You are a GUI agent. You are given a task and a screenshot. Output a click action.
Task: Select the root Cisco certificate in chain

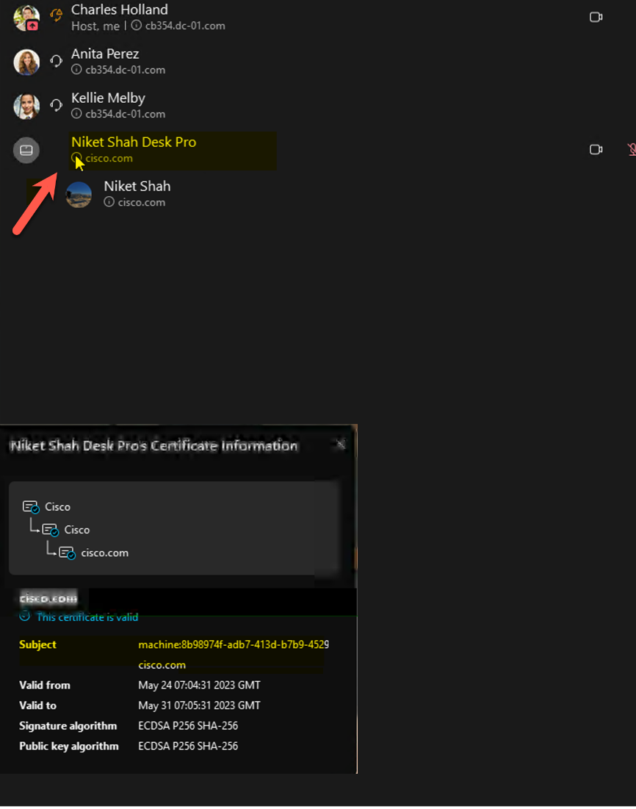click(57, 507)
